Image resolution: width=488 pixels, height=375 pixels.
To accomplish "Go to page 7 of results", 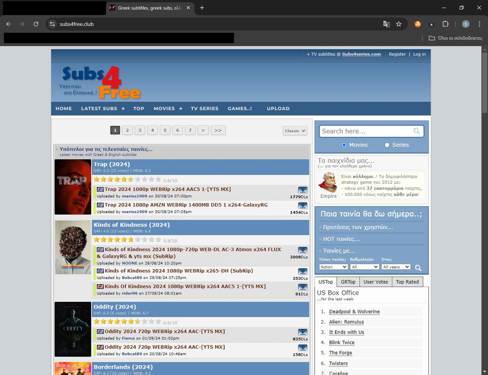I will tap(190, 130).
